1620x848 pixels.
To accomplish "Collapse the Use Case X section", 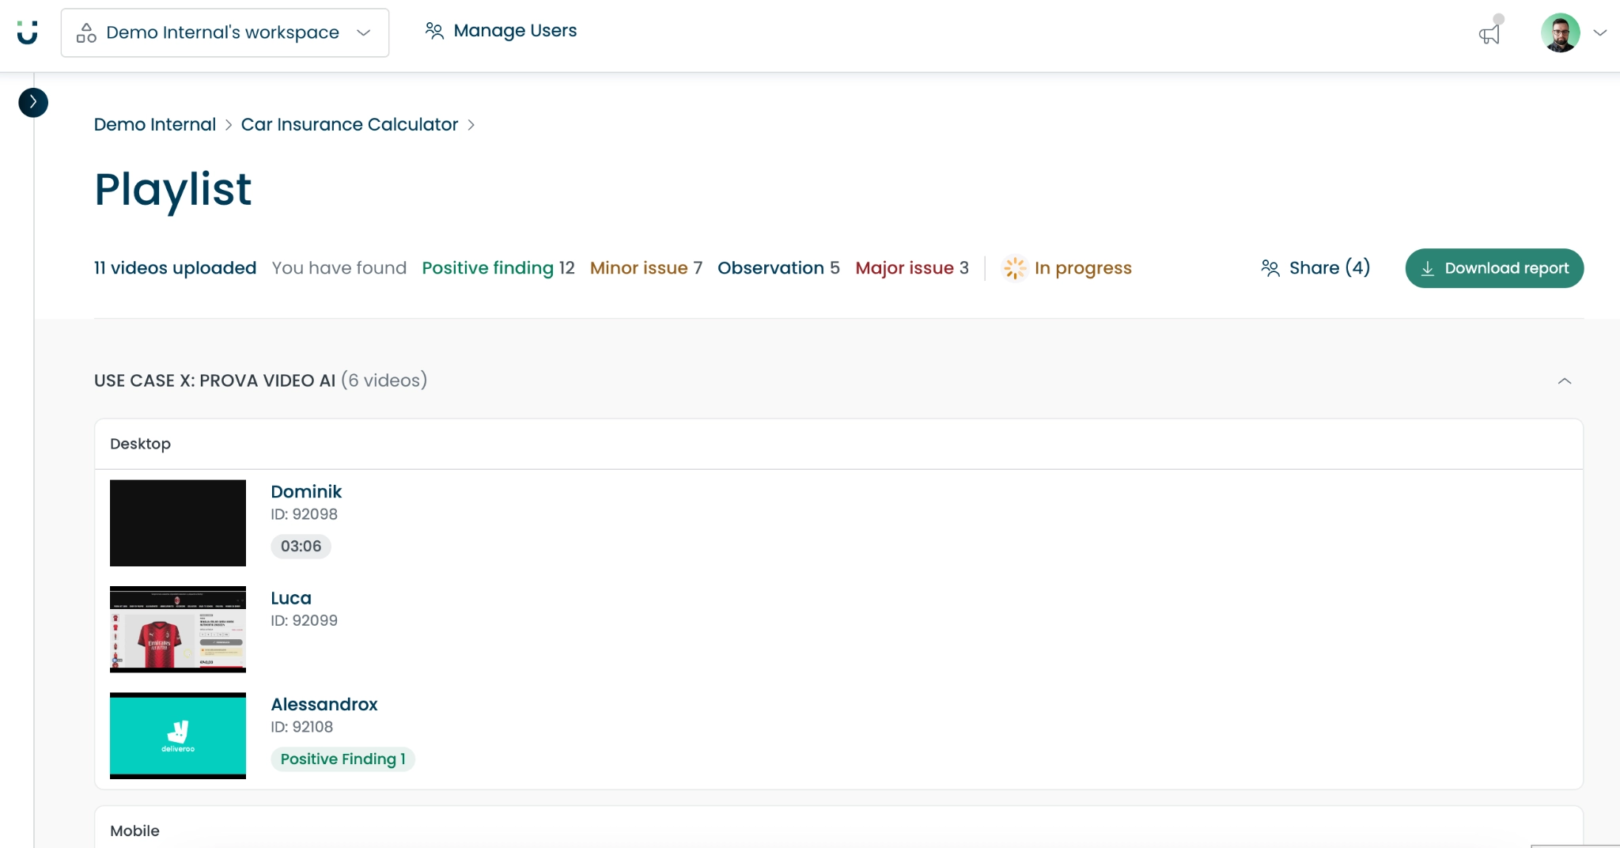I will [x=1564, y=380].
